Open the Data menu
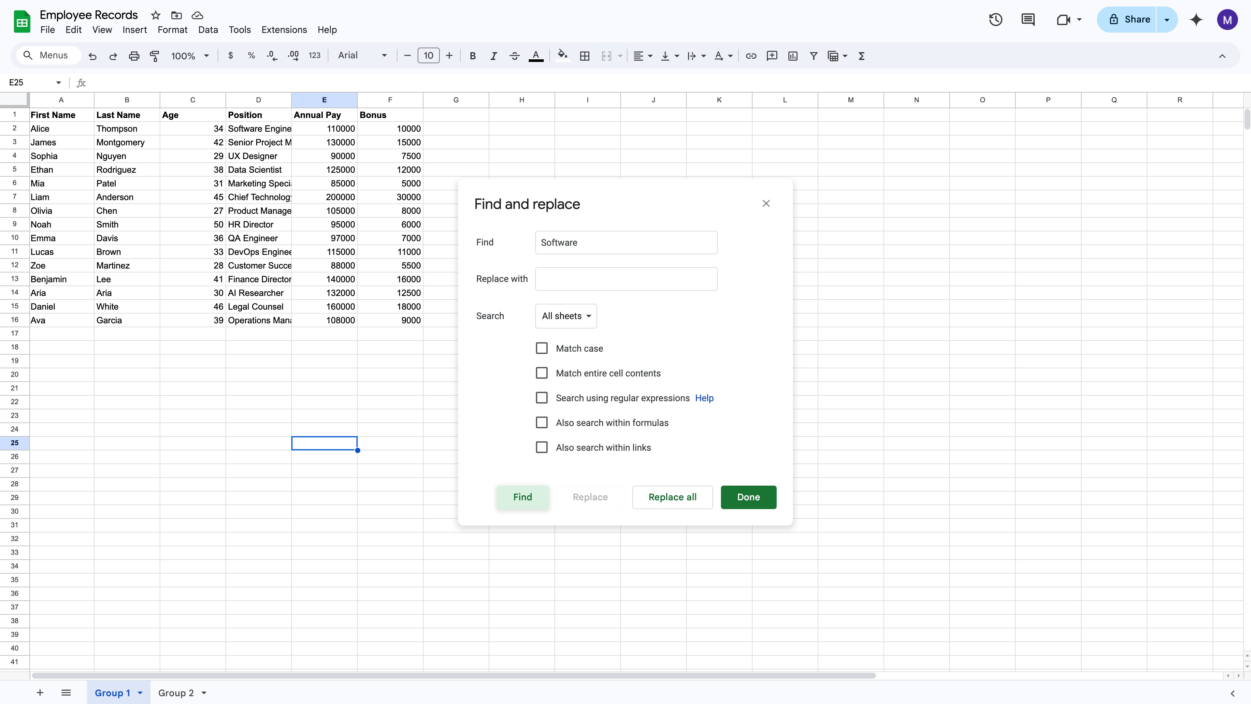Screen dimensions: 1251x704 tap(208, 30)
